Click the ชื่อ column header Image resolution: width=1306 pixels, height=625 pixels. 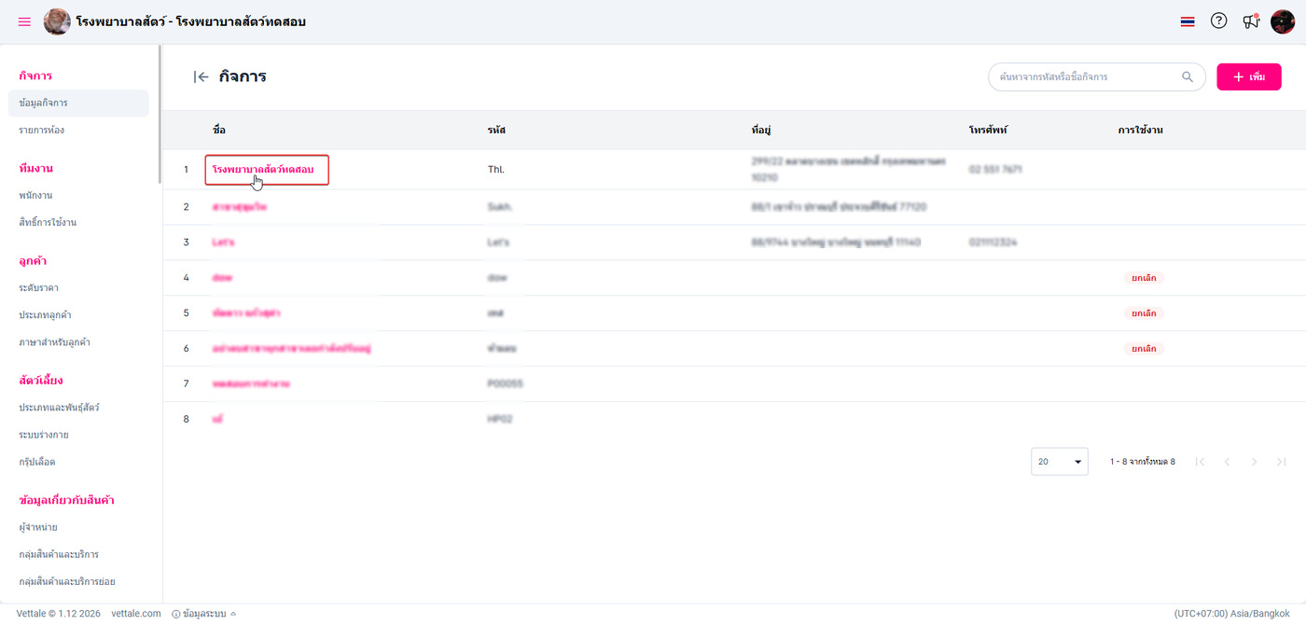[218, 130]
